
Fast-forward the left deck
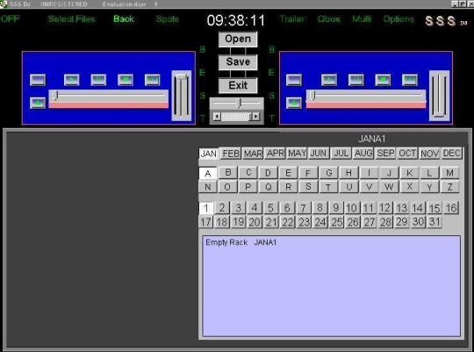pos(153,80)
